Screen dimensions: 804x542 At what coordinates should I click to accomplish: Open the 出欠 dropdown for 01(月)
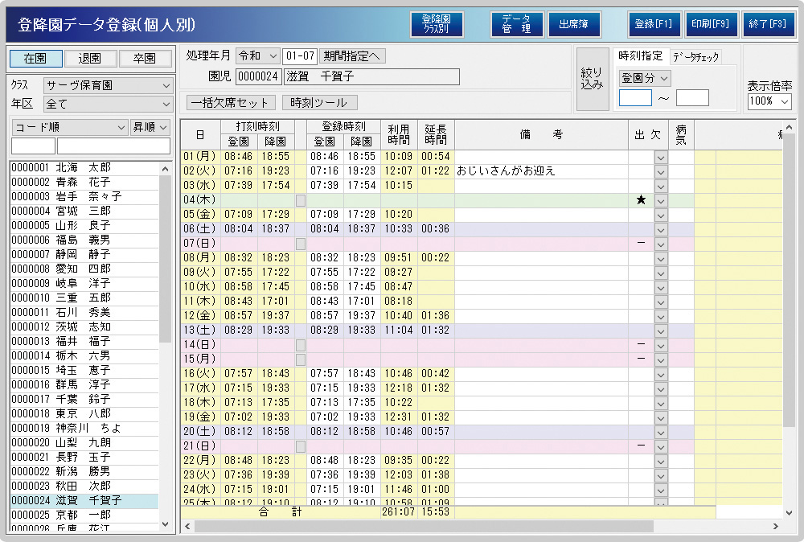(x=661, y=158)
